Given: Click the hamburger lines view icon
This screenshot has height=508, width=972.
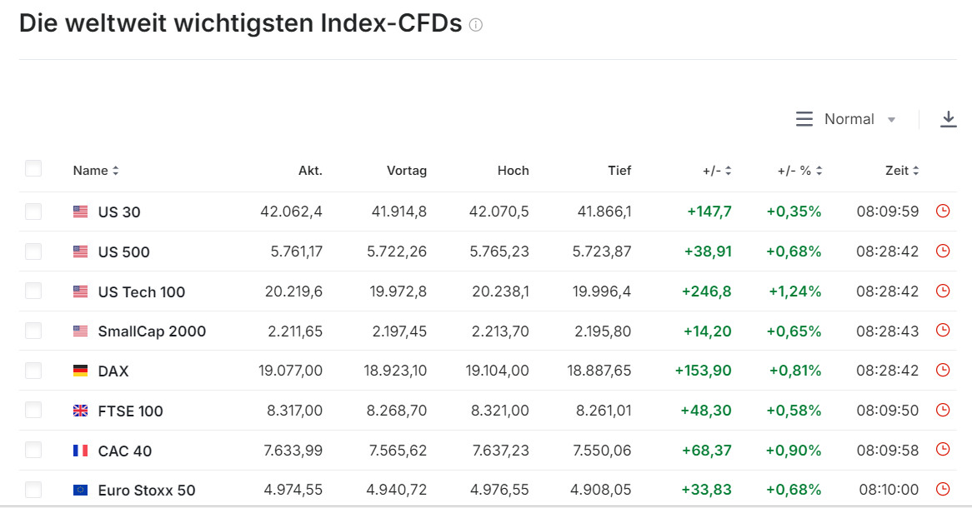Looking at the screenshot, I should 804,120.
